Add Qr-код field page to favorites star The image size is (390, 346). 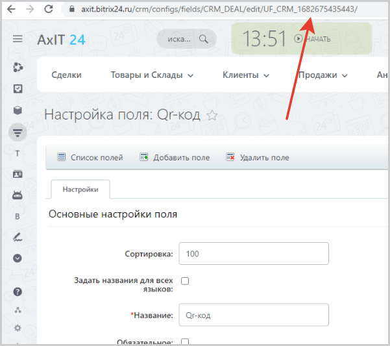(212, 116)
